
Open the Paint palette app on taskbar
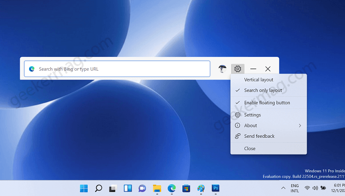pyautogui.click(x=201, y=188)
